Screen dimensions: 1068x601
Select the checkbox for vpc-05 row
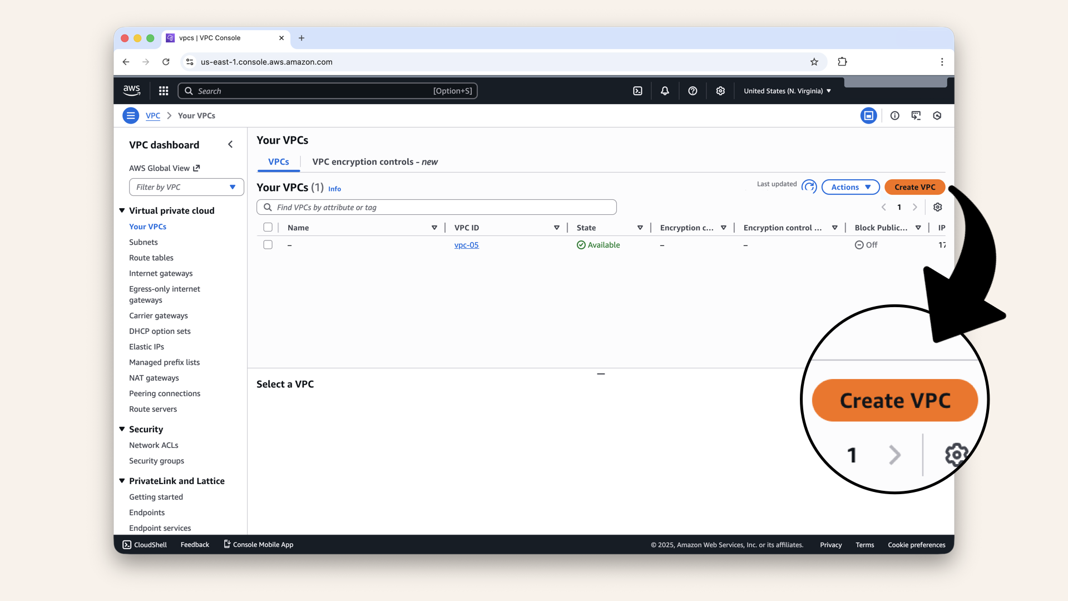pyautogui.click(x=268, y=245)
